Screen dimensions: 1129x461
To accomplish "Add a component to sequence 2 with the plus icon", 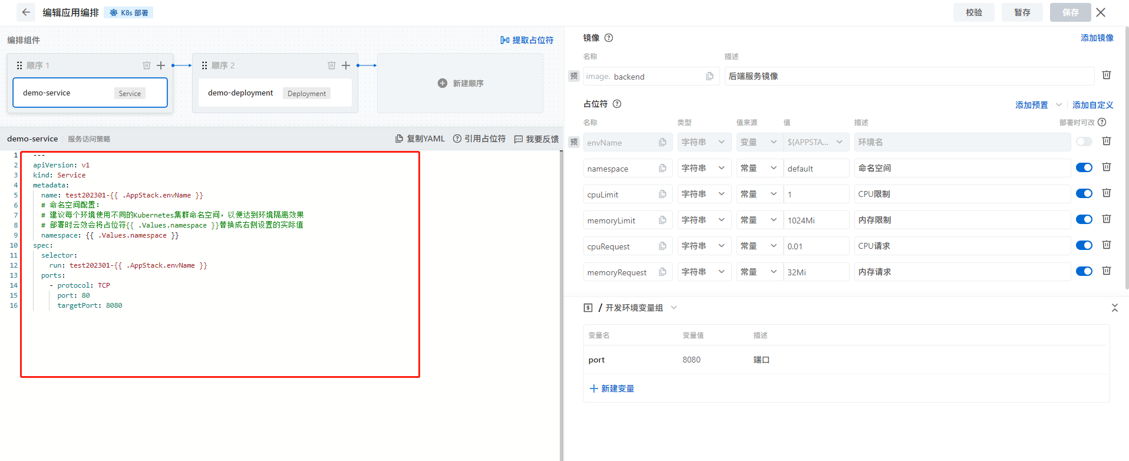I will coord(346,65).
